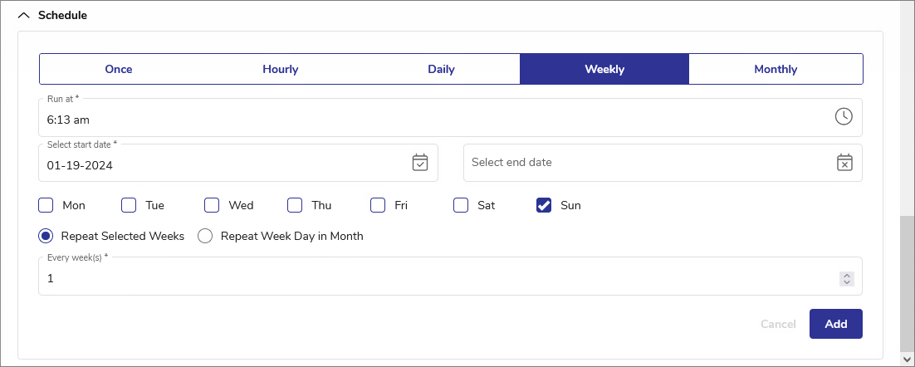
Task: Select the Thu checkbox
Action: [x=295, y=205]
